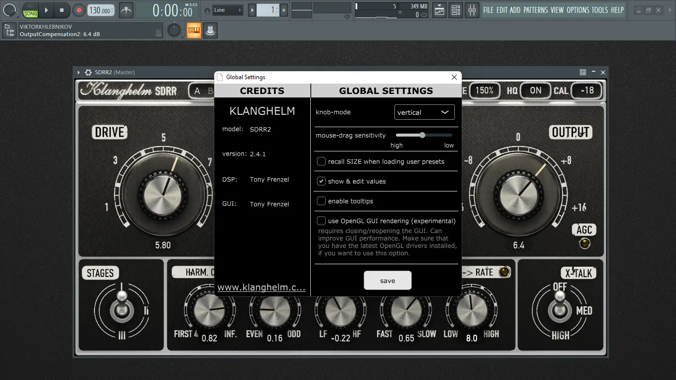The width and height of the screenshot is (676, 380).
Task: Click the orange keyboard editor icon
Action: (x=193, y=30)
